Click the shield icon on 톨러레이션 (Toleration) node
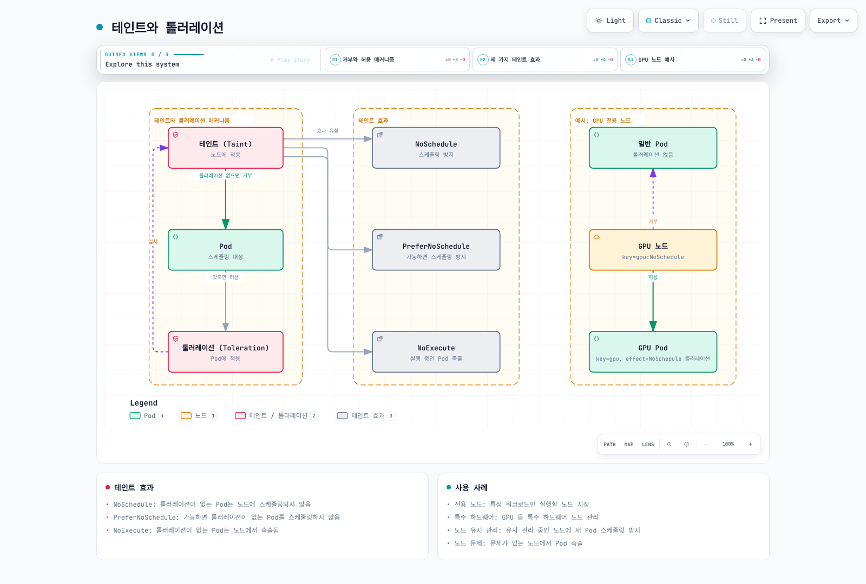 (175, 339)
